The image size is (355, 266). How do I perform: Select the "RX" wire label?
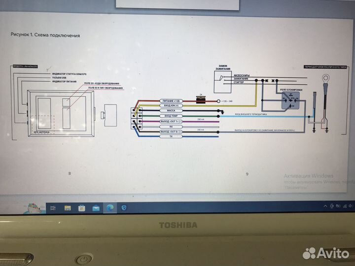tap(171, 127)
